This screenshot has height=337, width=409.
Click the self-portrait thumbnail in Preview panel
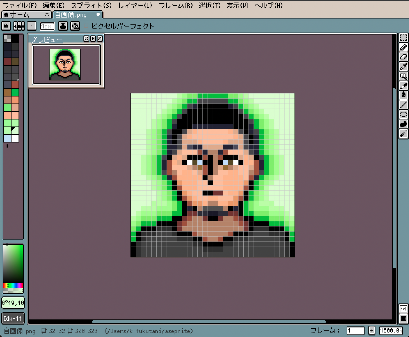(65, 65)
